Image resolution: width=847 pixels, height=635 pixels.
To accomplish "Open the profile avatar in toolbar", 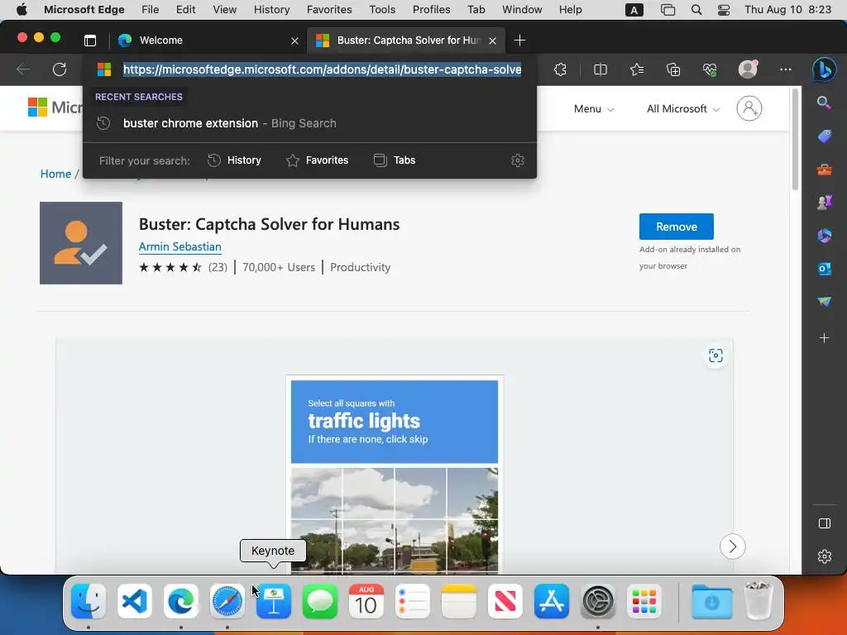I will [x=748, y=69].
